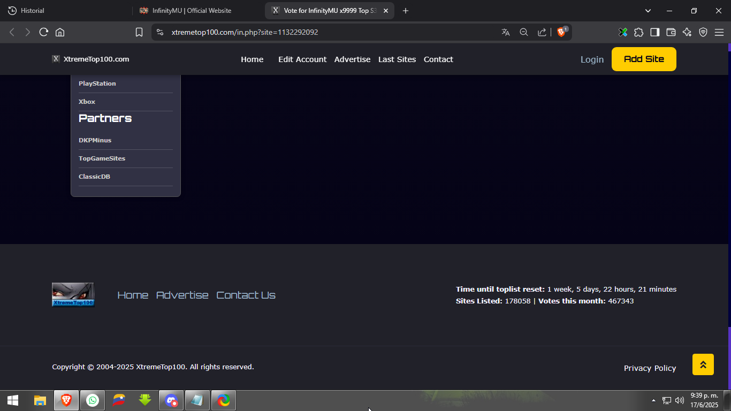This screenshot has width=731, height=411.
Task: Open Brave VPN icon in toolbar
Action: click(x=703, y=32)
